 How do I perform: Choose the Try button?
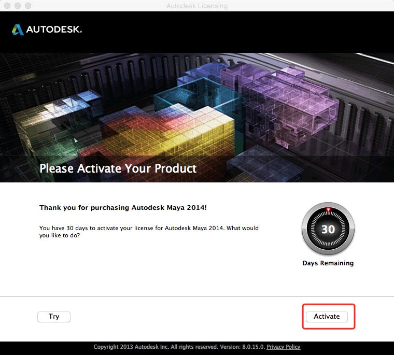point(54,317)
